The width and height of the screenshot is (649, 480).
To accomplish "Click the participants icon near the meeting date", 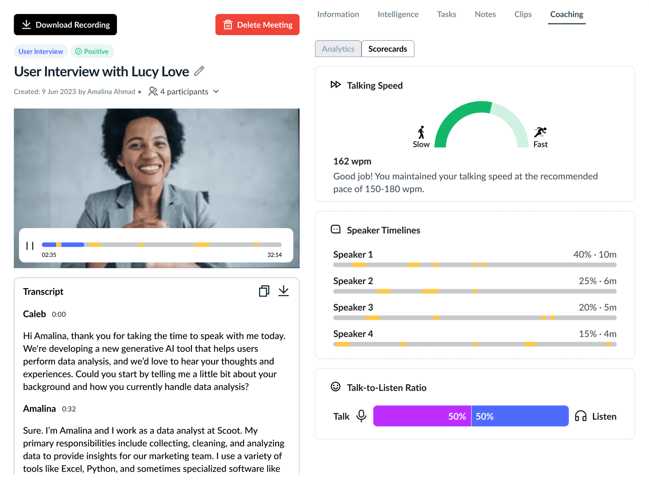I will [x=152, y=91].
